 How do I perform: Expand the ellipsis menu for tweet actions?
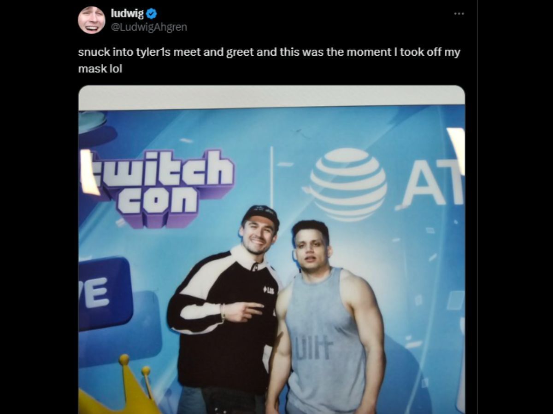pyautogui.click(x=459, y=14)
